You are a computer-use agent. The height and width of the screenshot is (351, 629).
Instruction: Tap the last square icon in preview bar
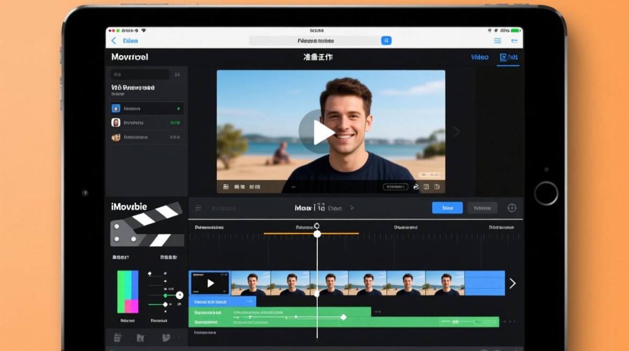[x=437, y=187]
